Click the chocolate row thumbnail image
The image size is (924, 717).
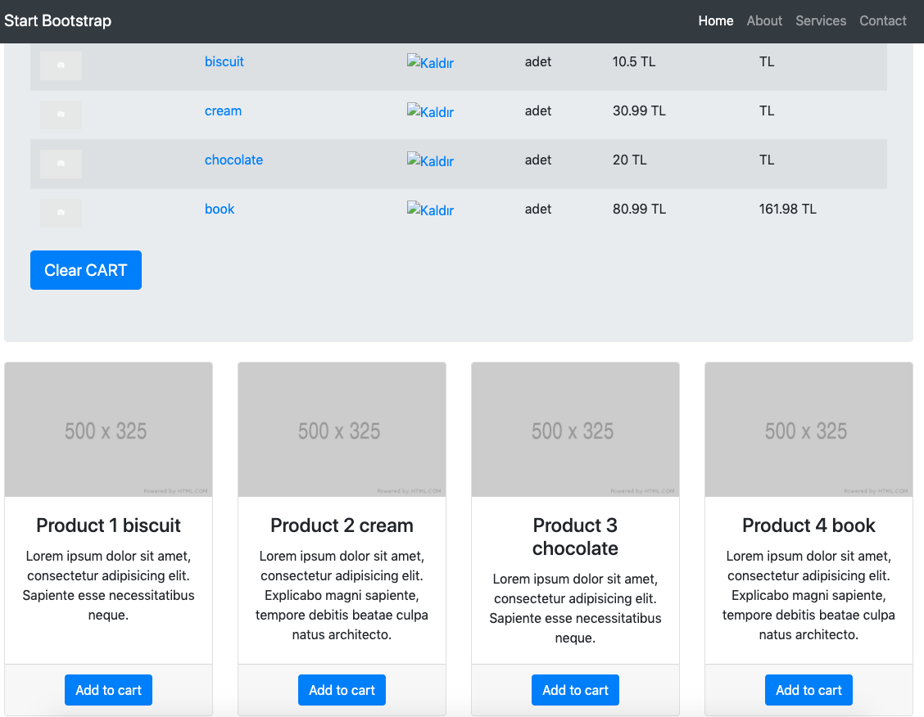61,164
